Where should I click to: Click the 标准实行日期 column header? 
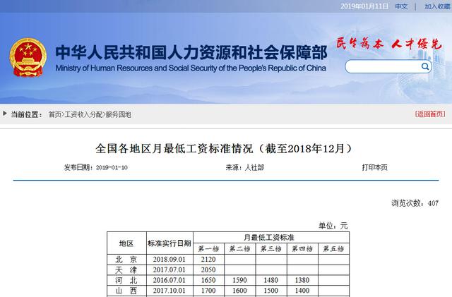pos(169,243)
